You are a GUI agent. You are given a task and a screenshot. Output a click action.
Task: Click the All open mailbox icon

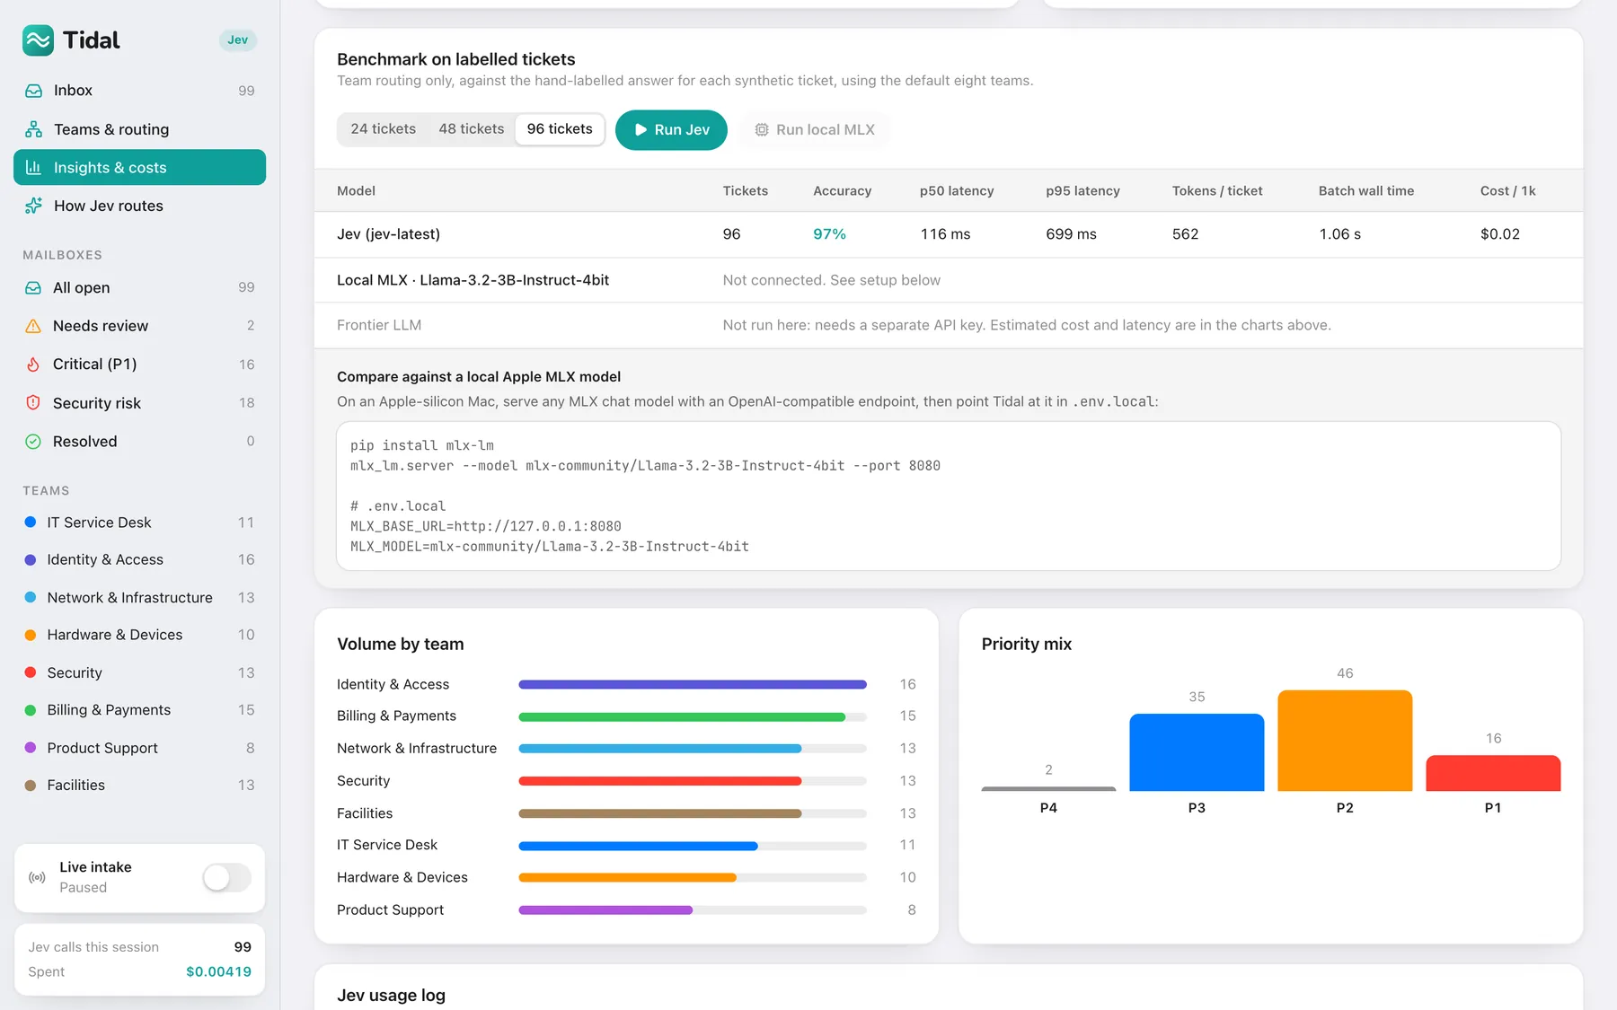[33, 287]
